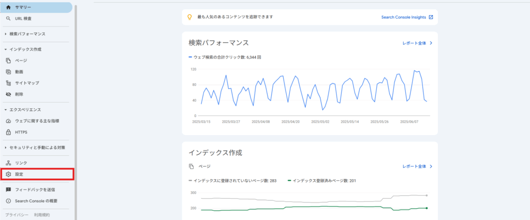Click the リンク network icon
Viewport: 530px width, 220px height.
coord(8,163)
